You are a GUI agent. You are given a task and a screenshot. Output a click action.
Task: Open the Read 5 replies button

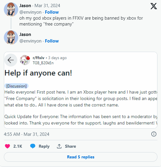coord(81,157)
